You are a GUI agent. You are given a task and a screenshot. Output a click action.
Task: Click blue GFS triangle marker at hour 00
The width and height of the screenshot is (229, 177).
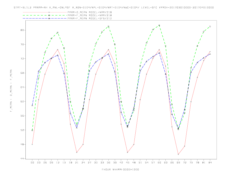32,105
